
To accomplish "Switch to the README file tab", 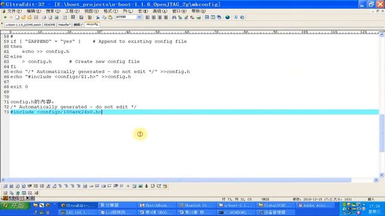I will pos(49,25).
